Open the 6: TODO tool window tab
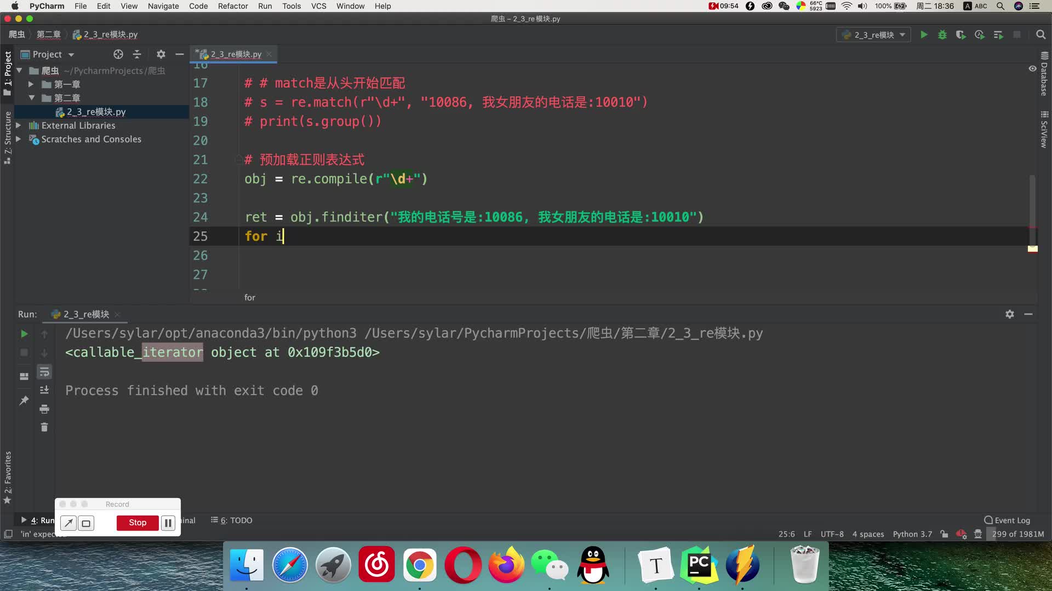This screenshot has height=591, width=1052. (x=232, y=520)
